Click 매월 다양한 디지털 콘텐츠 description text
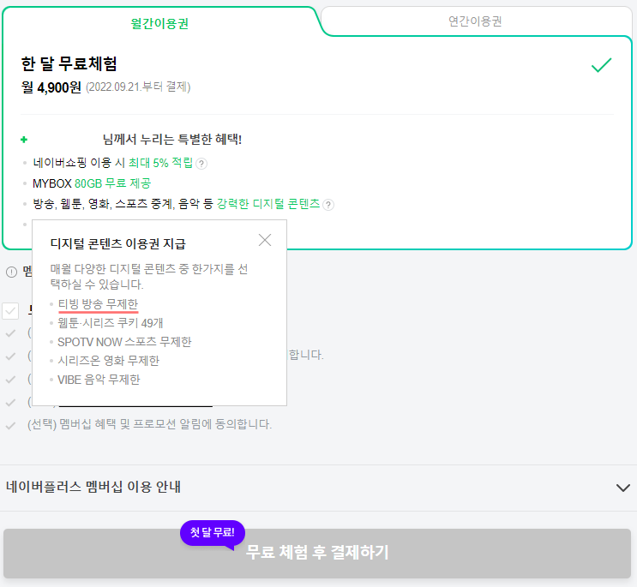637x587 pixels. (x=148, y=277)
